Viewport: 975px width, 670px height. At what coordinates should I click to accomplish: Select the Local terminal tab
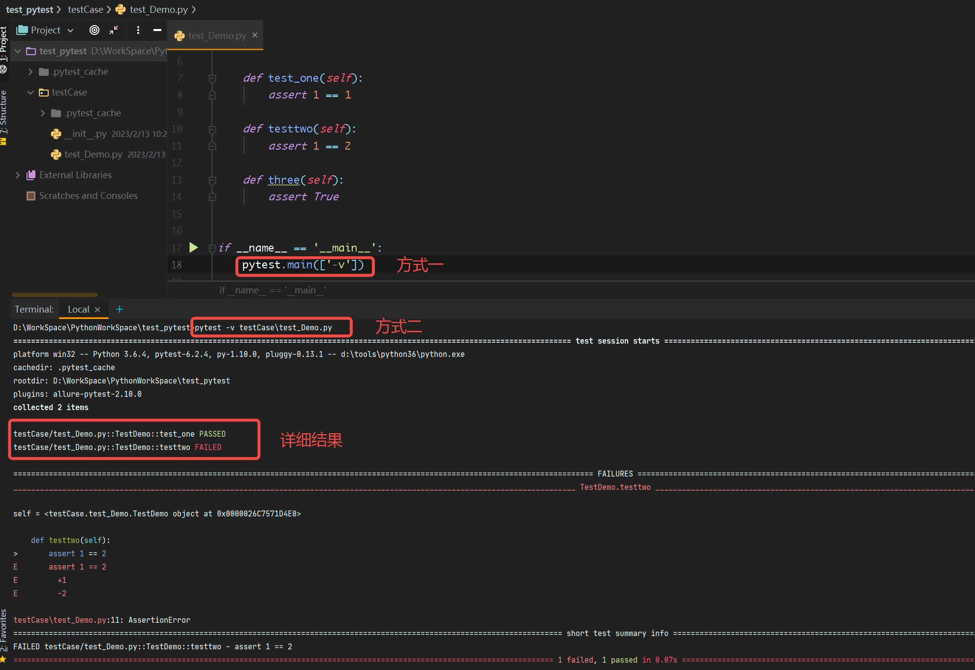(x=78, y=309)
